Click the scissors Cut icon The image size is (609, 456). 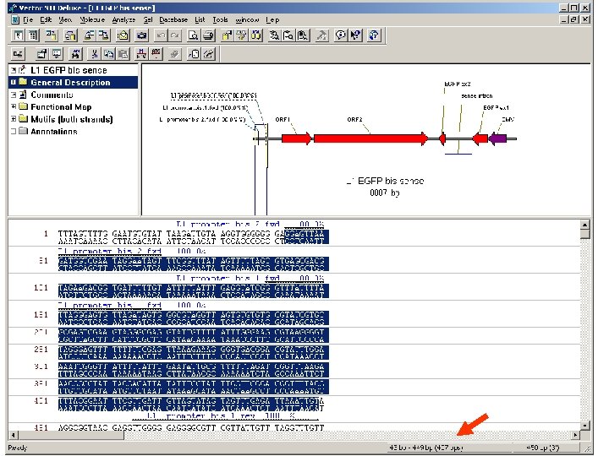coord(94,54)
